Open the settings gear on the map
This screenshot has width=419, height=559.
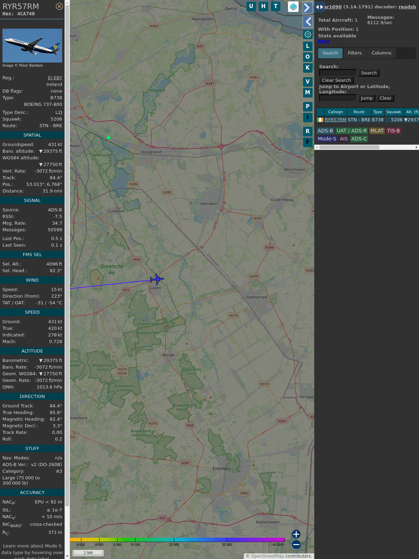(x=308, y=35)
